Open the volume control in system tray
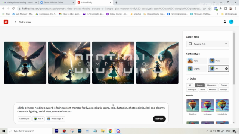239x134 pixels. pos(215,131)
